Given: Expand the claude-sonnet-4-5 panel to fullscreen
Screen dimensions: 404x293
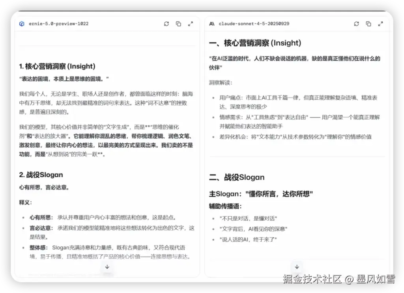Looking at the screenshot, I should pyautogui.click(x=381, y=24).
